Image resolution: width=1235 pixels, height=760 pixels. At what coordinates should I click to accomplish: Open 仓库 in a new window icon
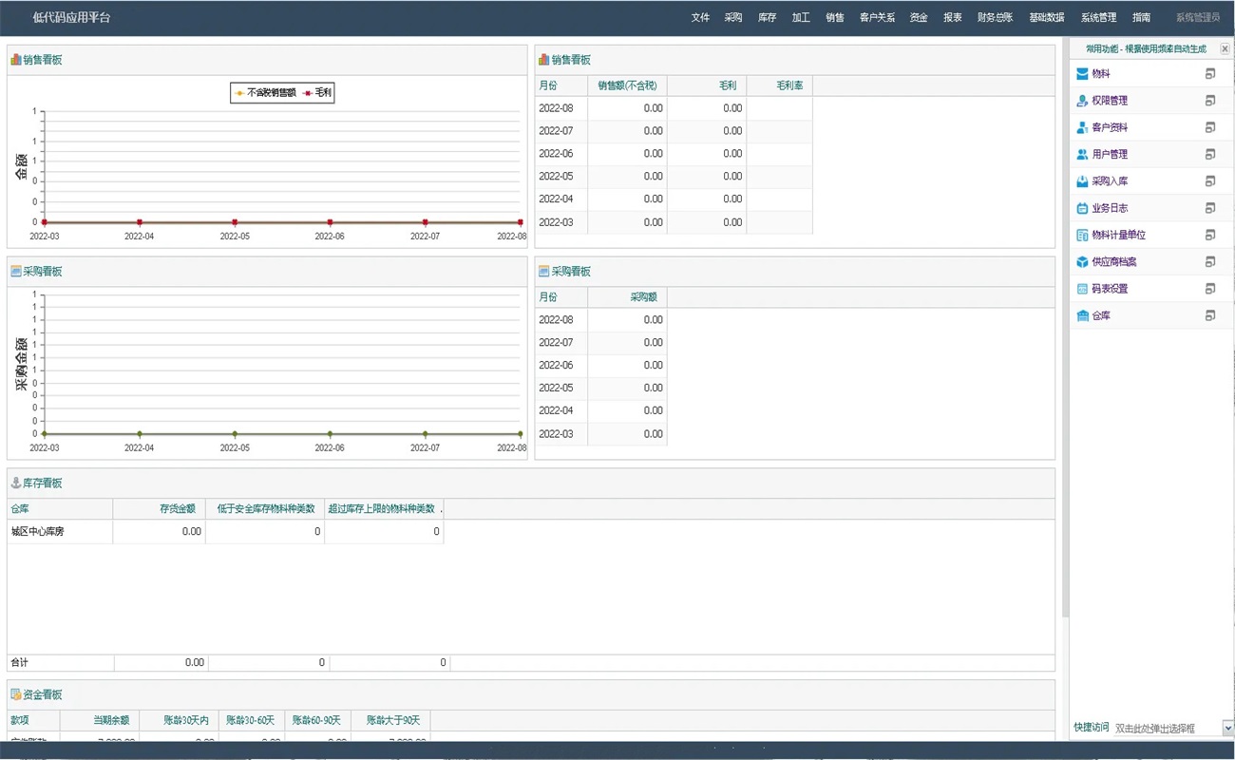(x=1209, y=315)
